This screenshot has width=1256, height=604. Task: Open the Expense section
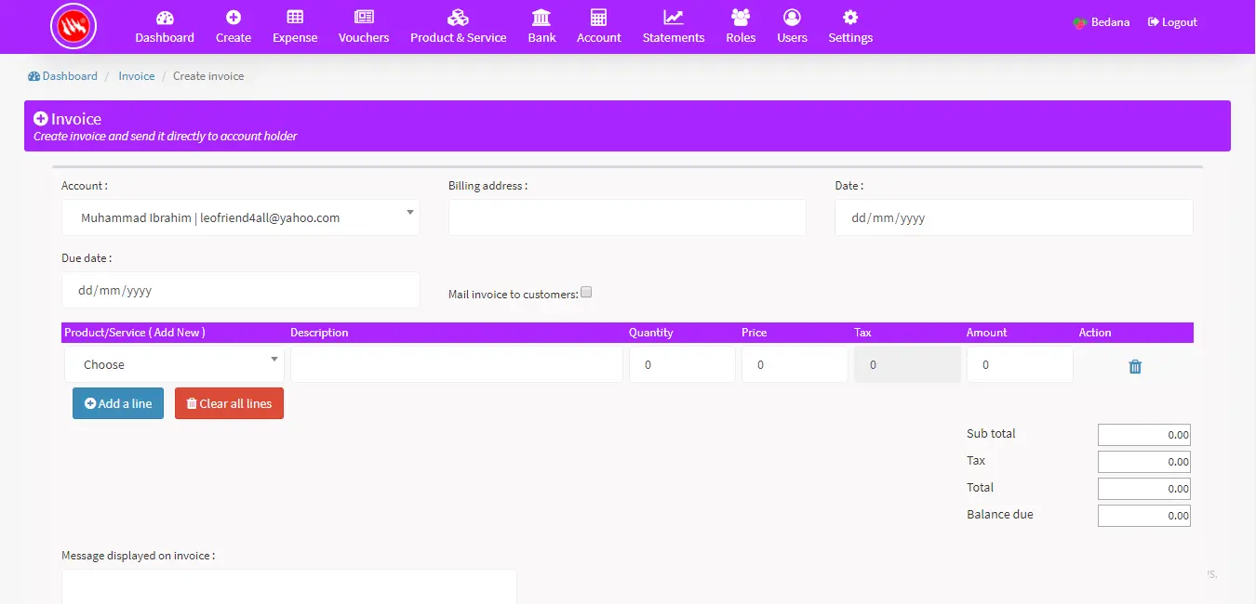pyautogui.click(x=295, y=27)
